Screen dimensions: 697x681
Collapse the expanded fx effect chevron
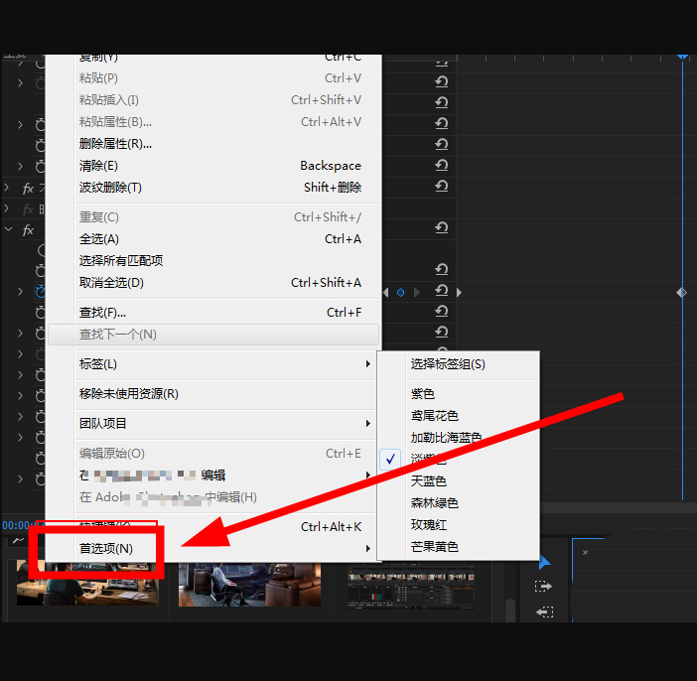pyautogui.click(x=9, y=230)
